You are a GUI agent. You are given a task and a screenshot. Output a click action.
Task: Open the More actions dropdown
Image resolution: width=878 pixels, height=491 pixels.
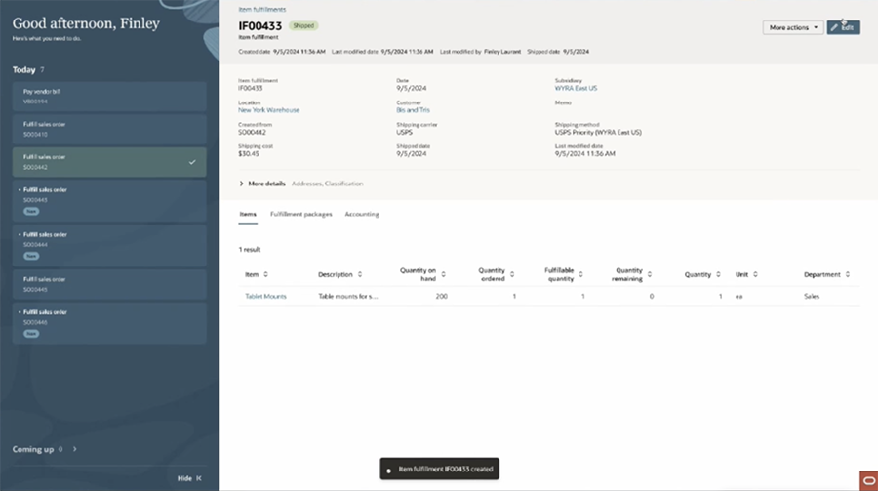[x=792, y=27]
